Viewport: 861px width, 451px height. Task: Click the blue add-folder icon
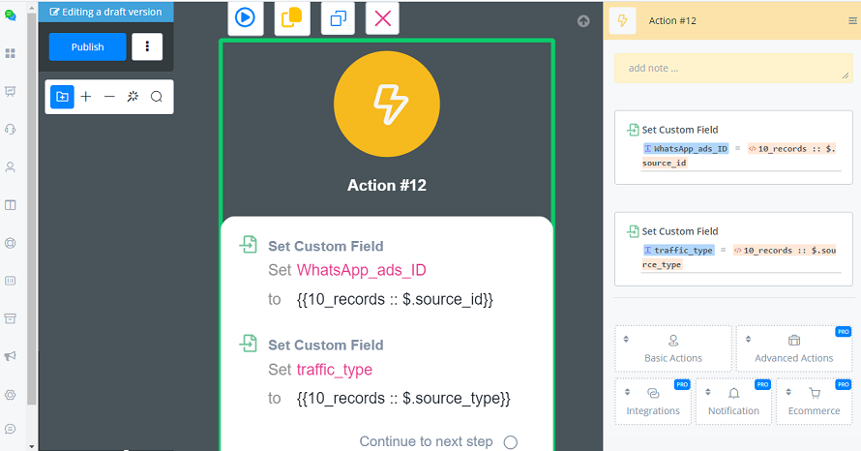click(62, 97)
